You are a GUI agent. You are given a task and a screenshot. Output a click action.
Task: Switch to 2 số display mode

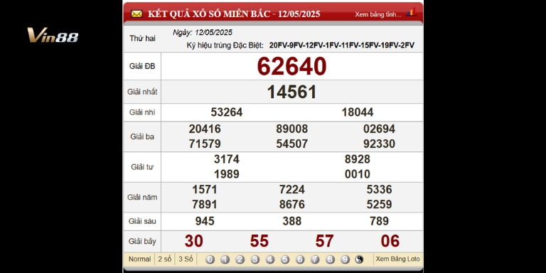(165, 259)
